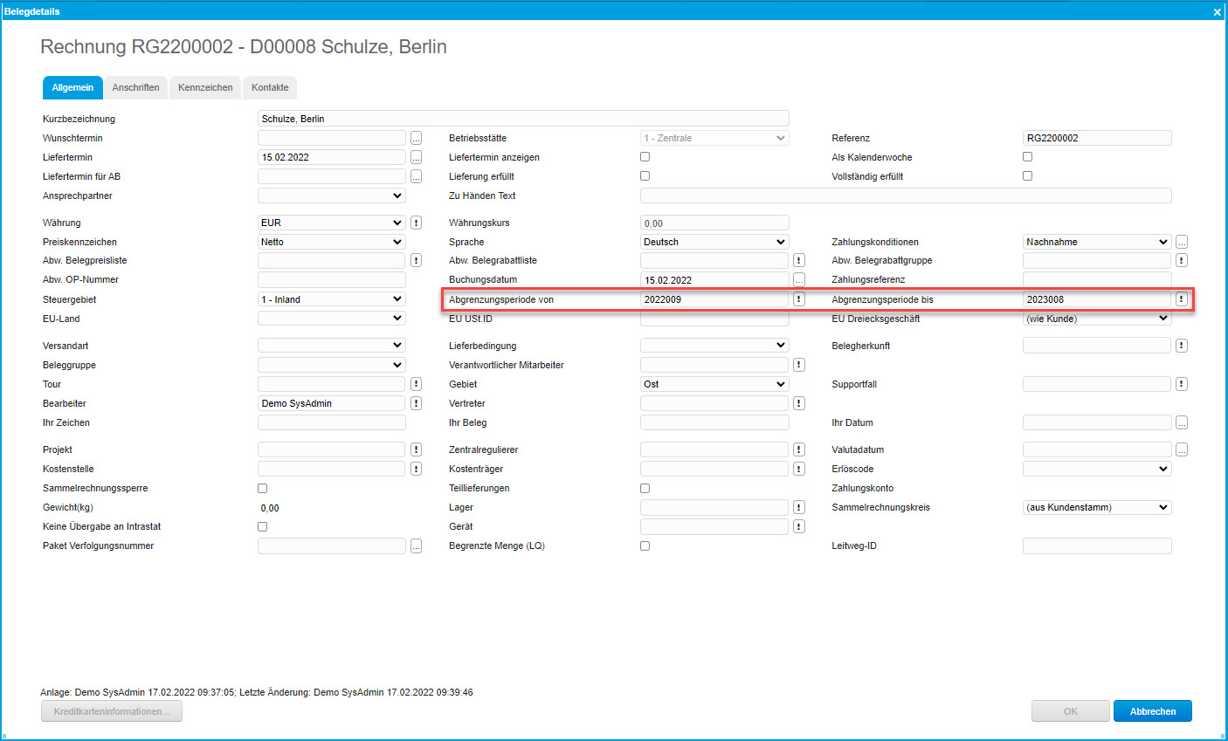The width and height of the screenshot is (1228, 741).
Task: Open ellipsis button beside Zahlungskonditionen
Action: coord(1182,242)
